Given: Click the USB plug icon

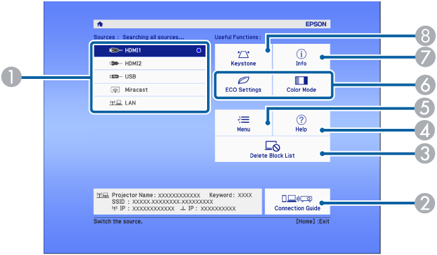Looking at the screenshot, I should [116, 77].
